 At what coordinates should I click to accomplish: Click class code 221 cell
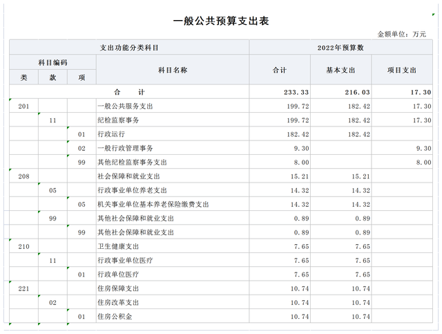coord(23,288)
